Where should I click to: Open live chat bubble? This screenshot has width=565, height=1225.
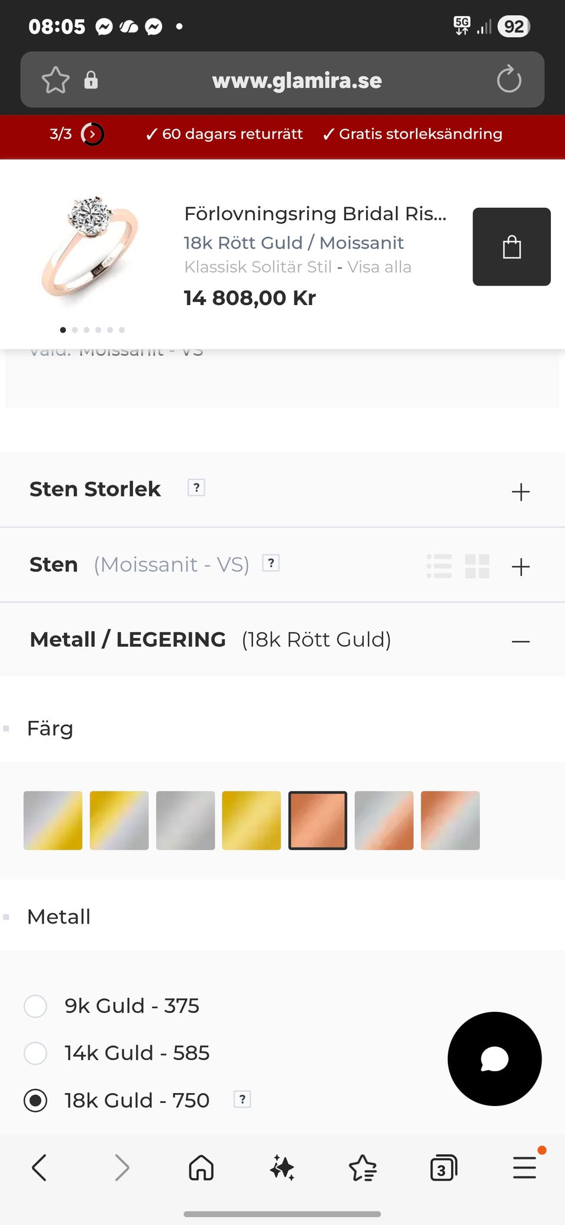[x=494, y=1058]
